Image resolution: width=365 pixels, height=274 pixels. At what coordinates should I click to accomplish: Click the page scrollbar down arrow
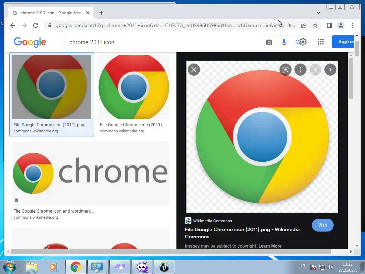(x=357, y=245)
